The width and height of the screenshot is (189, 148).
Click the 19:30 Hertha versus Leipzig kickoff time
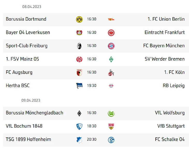click(92, 86)
